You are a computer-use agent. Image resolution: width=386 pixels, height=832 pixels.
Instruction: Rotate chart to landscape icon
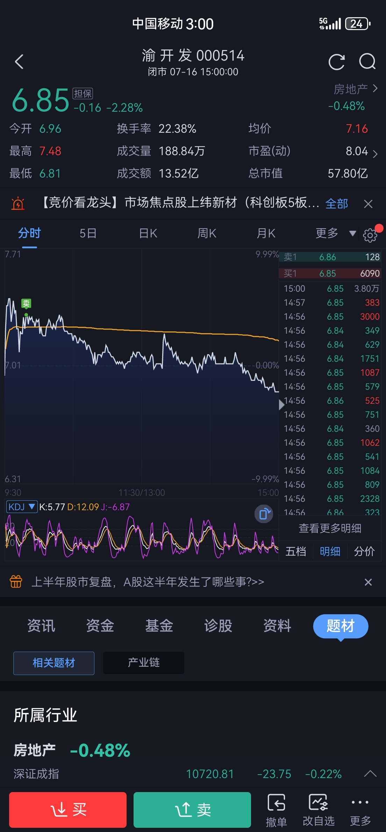point(264,514)
